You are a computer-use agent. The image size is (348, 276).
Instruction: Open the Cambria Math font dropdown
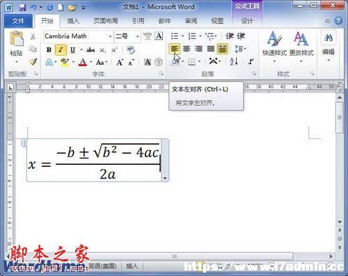click(x=110, y=36)
